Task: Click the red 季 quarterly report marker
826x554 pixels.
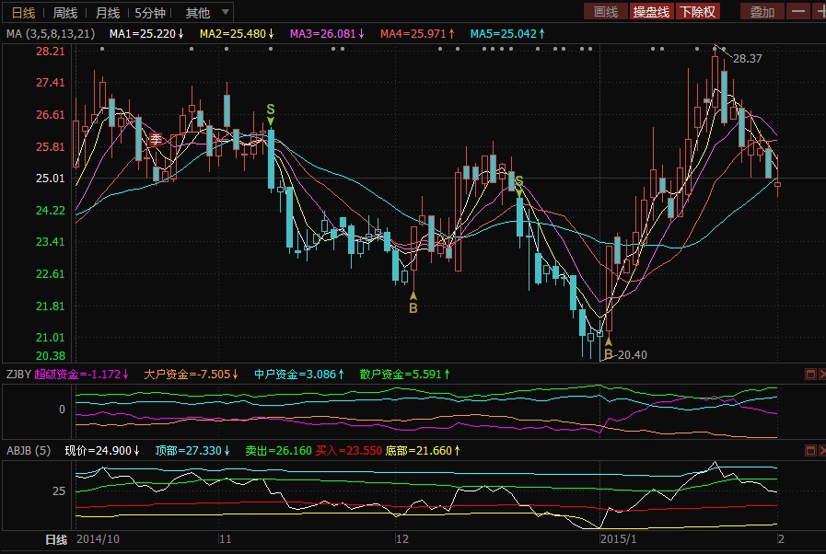Action: [157, 139]
